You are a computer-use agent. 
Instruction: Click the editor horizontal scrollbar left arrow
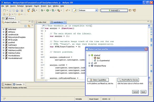tap(46, 80)
